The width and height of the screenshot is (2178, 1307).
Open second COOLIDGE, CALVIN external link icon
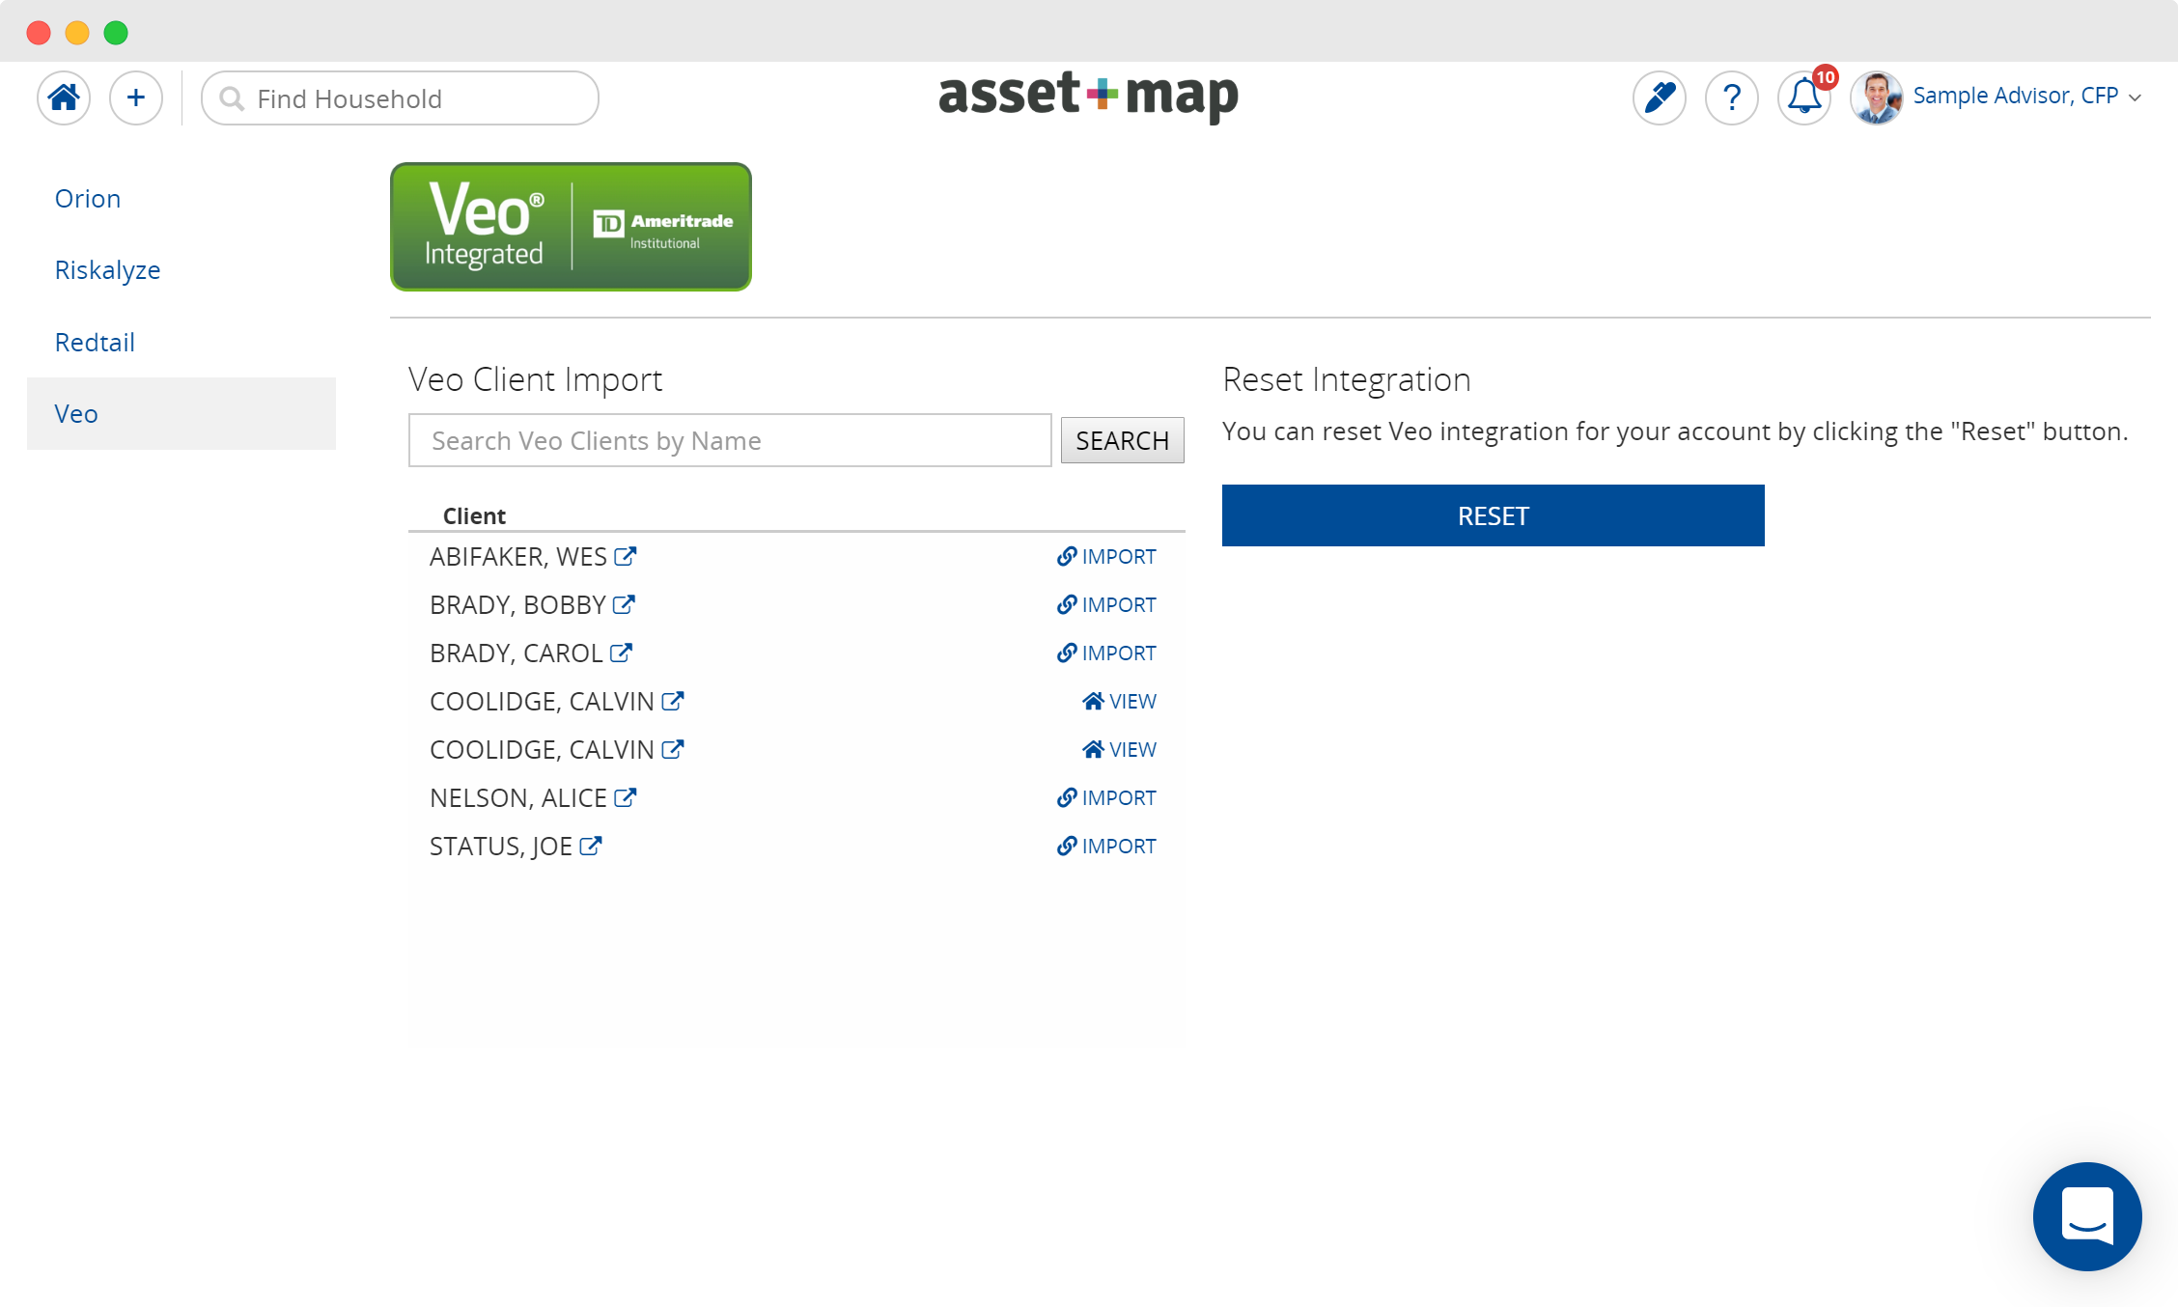click(x=673, y=749)
